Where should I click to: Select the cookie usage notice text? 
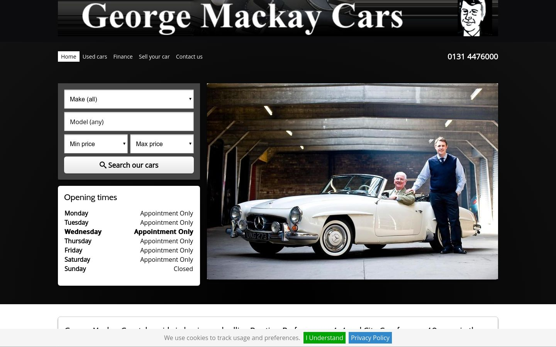click(232, 338)
